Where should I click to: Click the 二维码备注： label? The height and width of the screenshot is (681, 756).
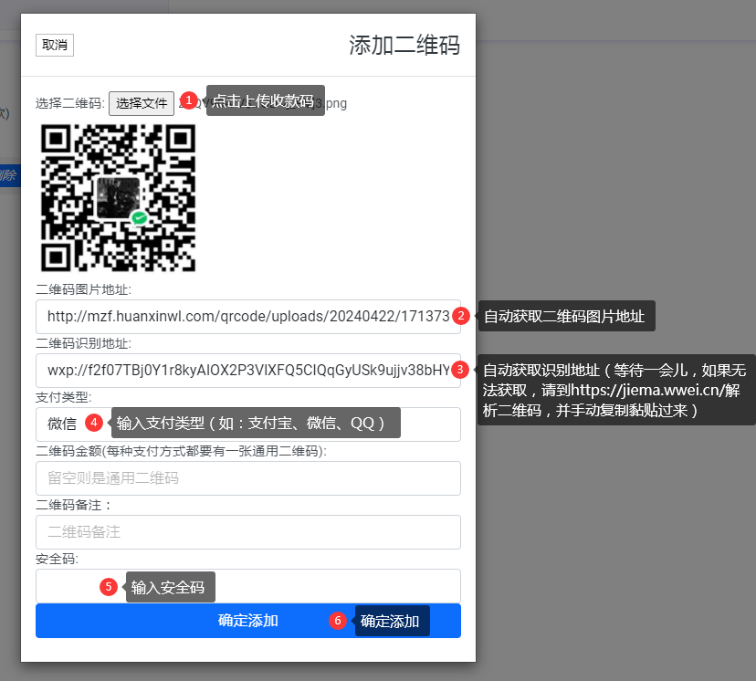73,505
